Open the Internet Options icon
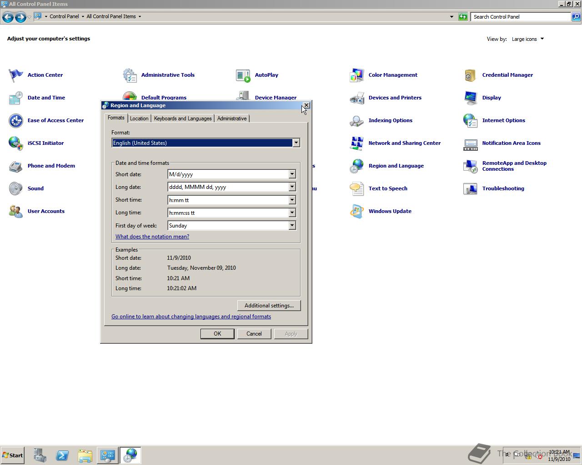Image resolution: width=582 pixels, height=465 pixels. coord(471,120)
